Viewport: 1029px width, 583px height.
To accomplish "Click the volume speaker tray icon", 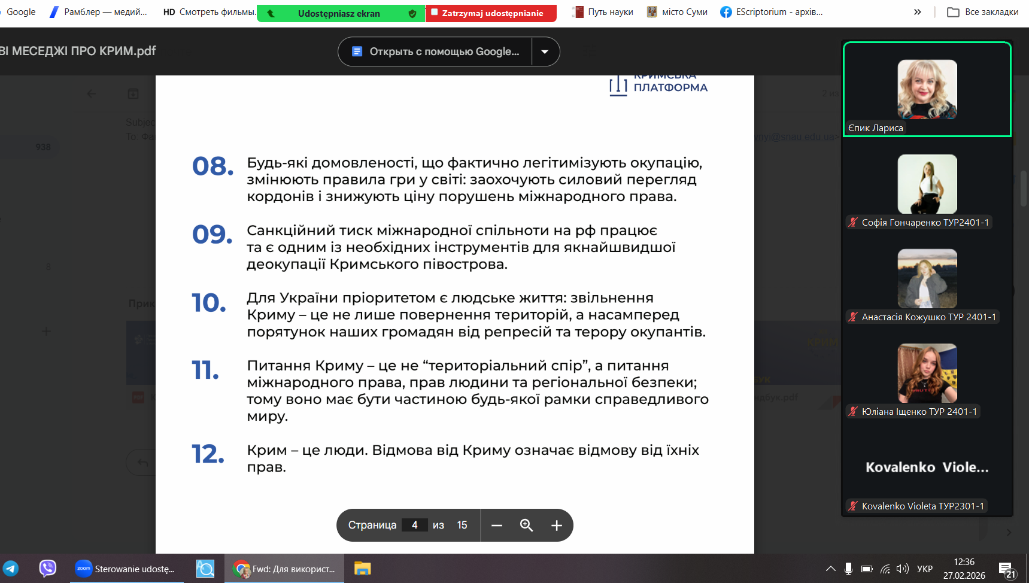I will pos(903,569).
